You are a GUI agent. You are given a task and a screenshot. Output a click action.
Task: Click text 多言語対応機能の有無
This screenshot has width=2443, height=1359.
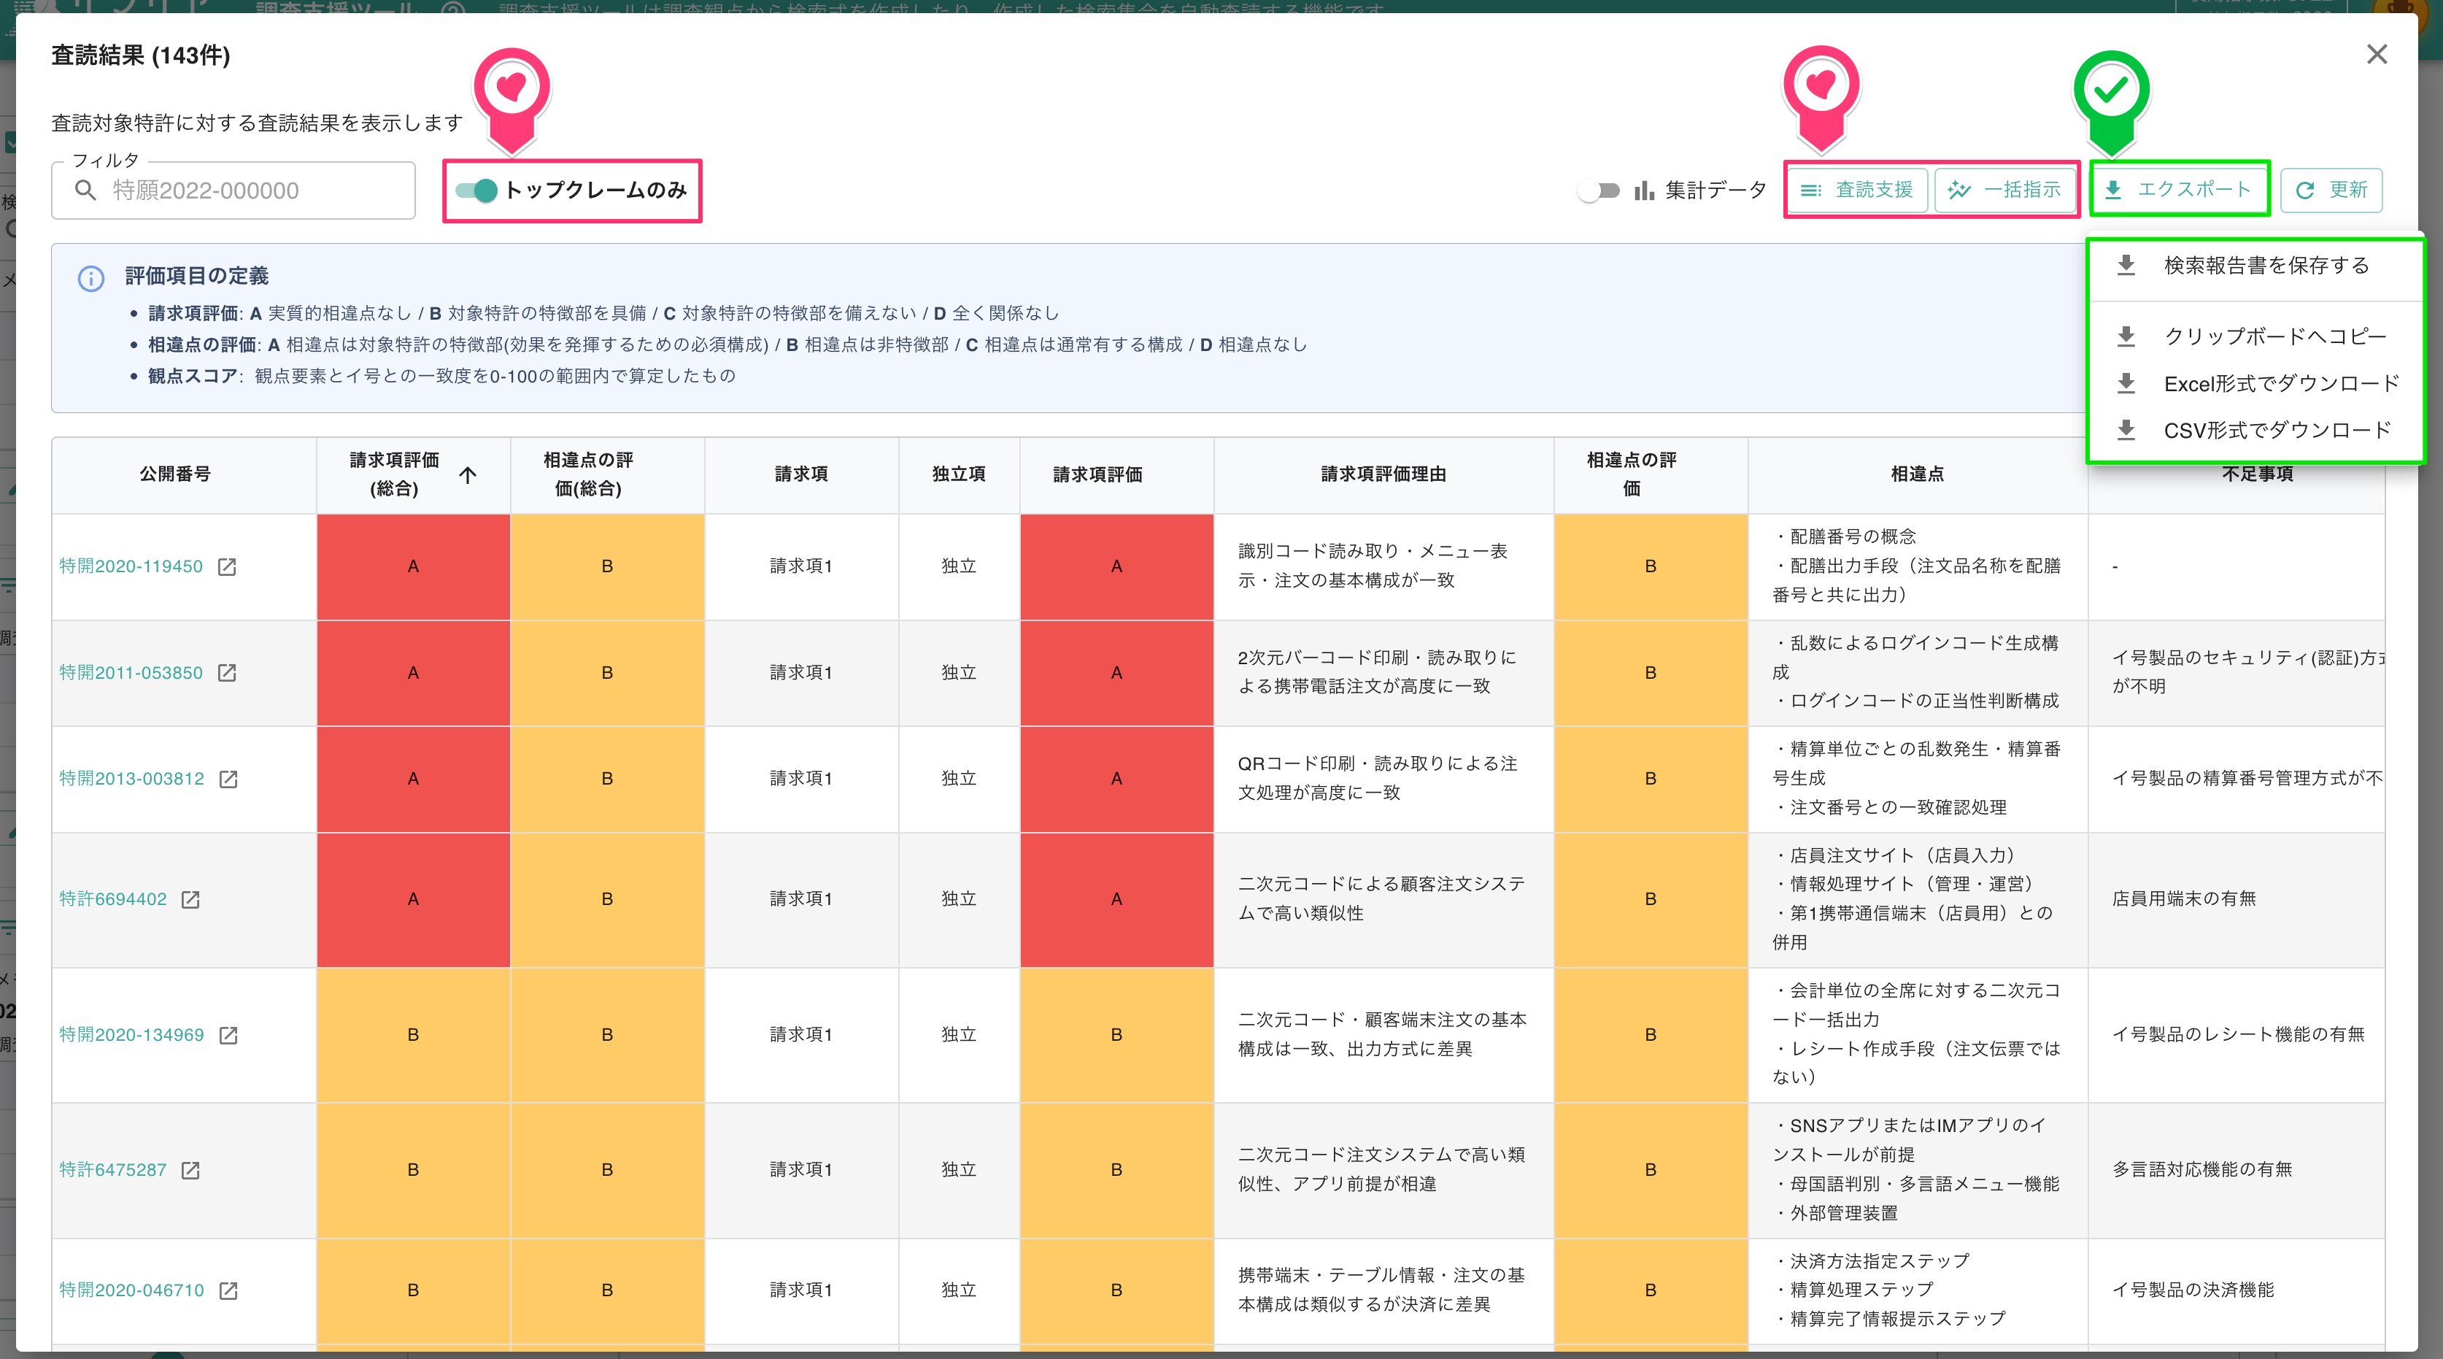pyautogui.click(x=2202, y=1170)
